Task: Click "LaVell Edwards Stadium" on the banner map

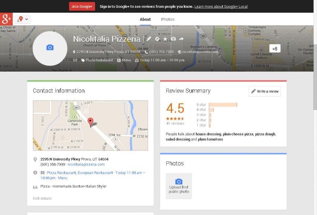Action: coord(261,56)
